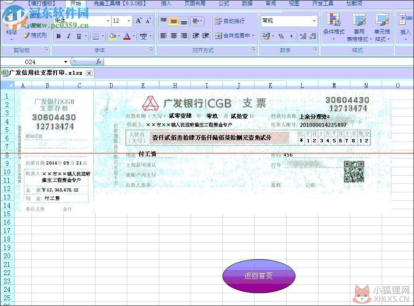This screenshot has width=414, height=306.
Task: Click the phonetic guide wén icon
Action: click(143, 36)
